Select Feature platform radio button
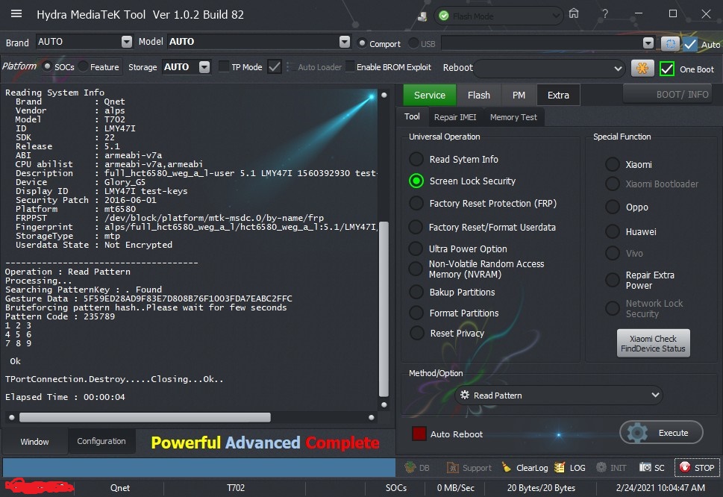 click(x=83, y=66)
